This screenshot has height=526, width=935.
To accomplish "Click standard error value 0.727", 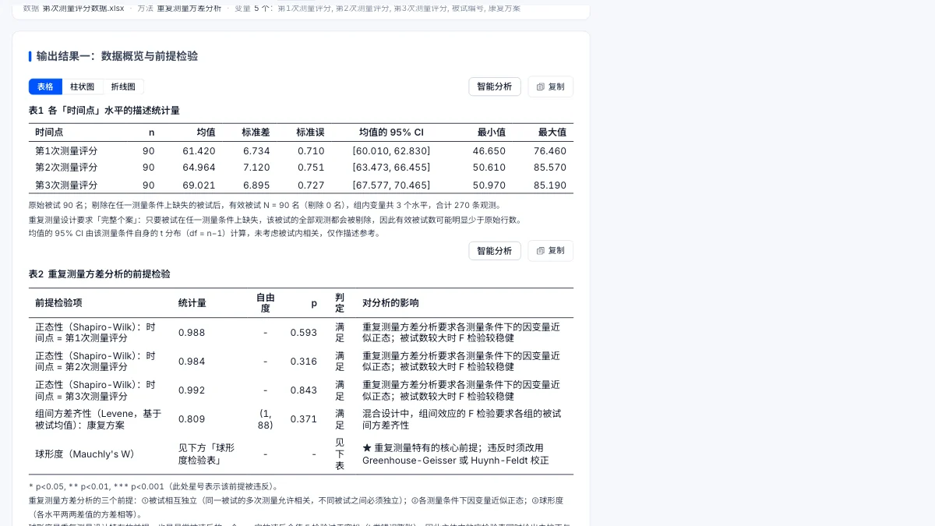I will point(311,185).
